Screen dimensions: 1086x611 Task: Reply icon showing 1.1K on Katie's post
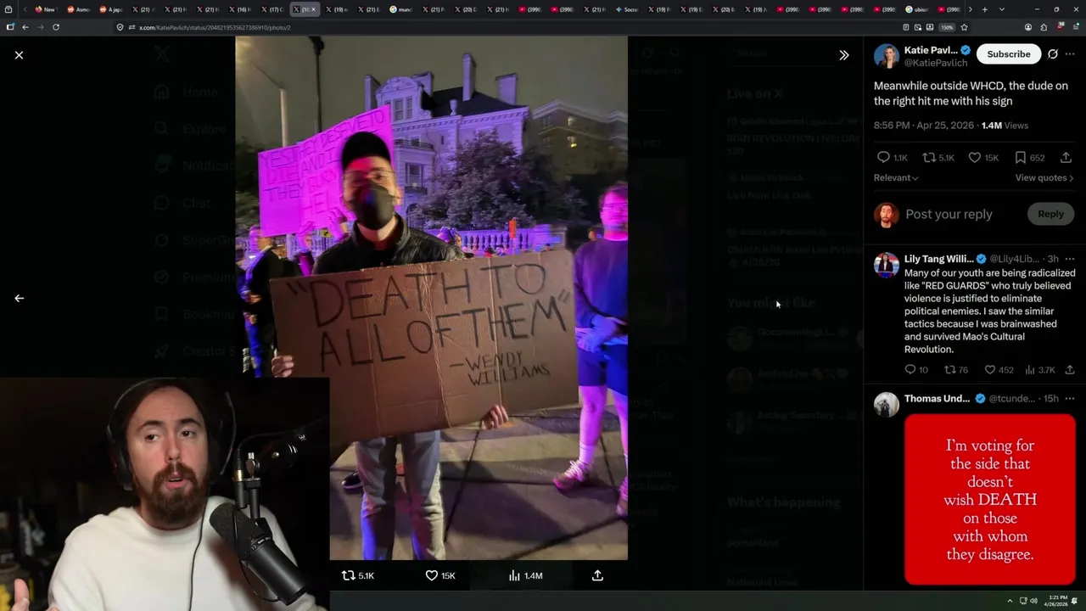892,157
